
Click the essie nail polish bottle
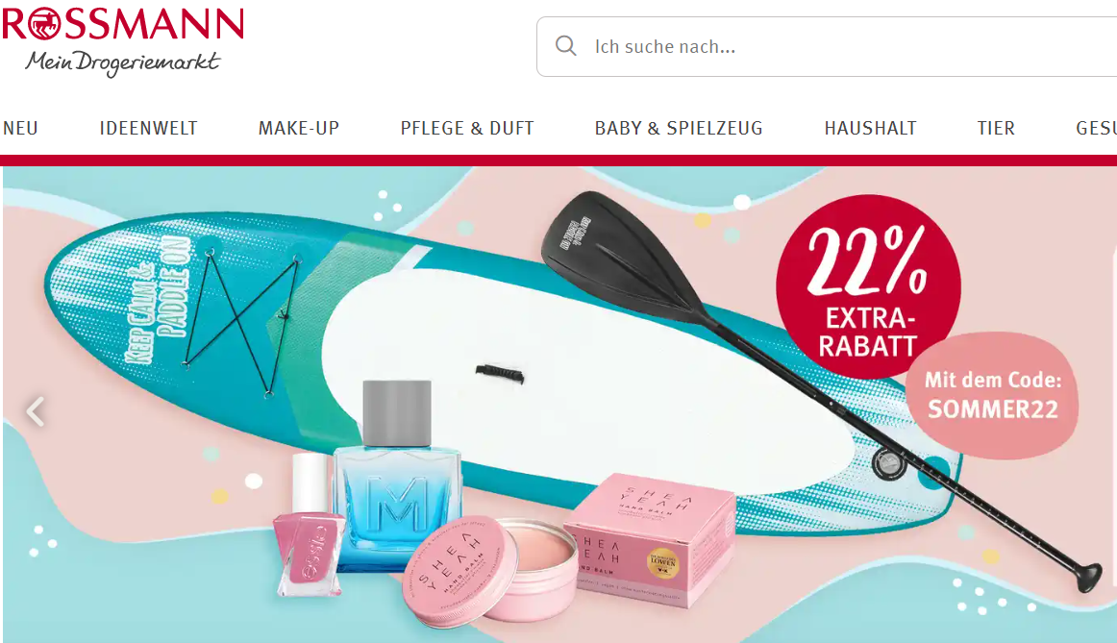point(310,526)
